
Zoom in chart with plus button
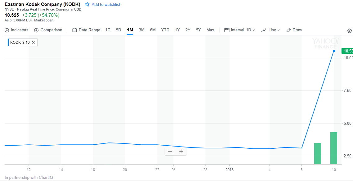click(x=181, y=151)
